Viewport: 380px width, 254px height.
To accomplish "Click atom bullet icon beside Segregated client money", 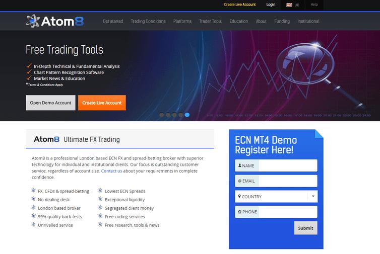I will (100, 208).
